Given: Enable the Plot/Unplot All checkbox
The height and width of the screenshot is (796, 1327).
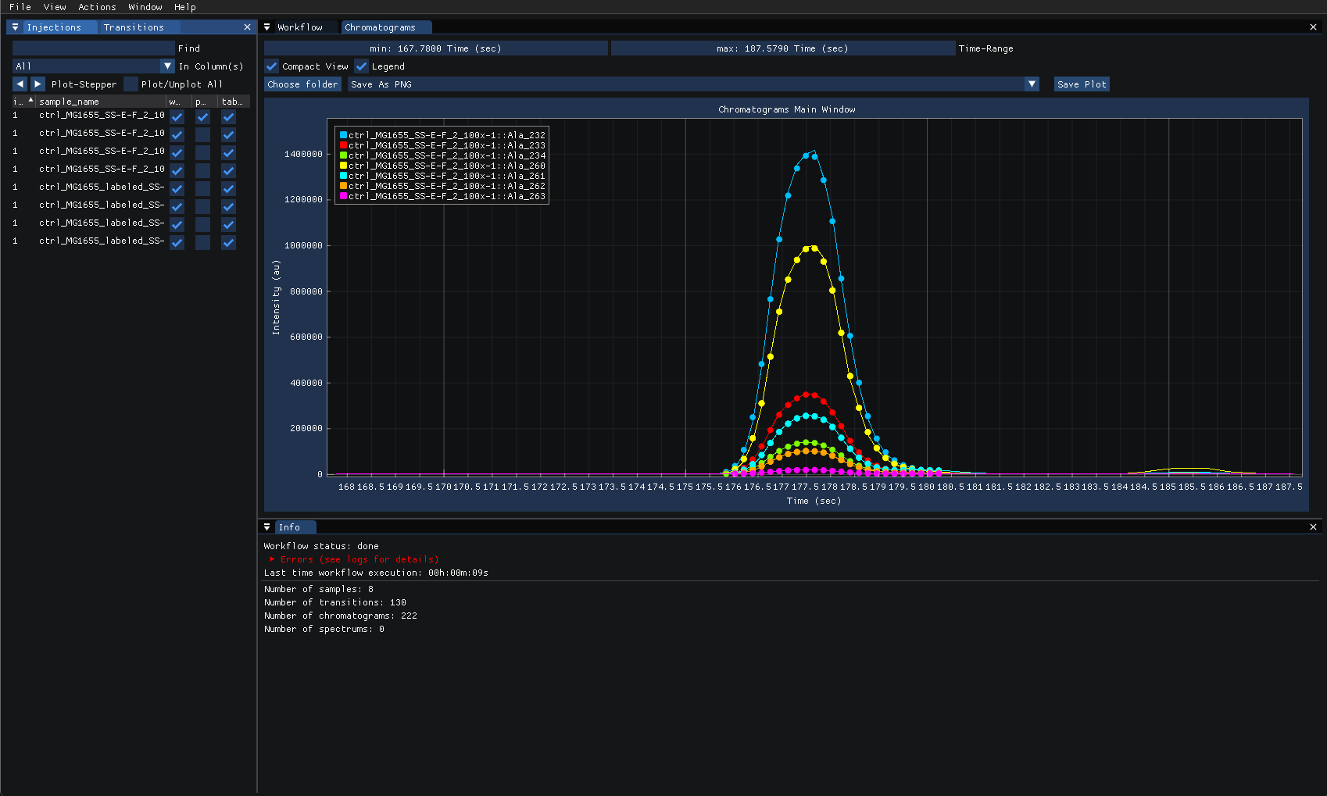Looking at the screenshot, I should pos(131,84).
